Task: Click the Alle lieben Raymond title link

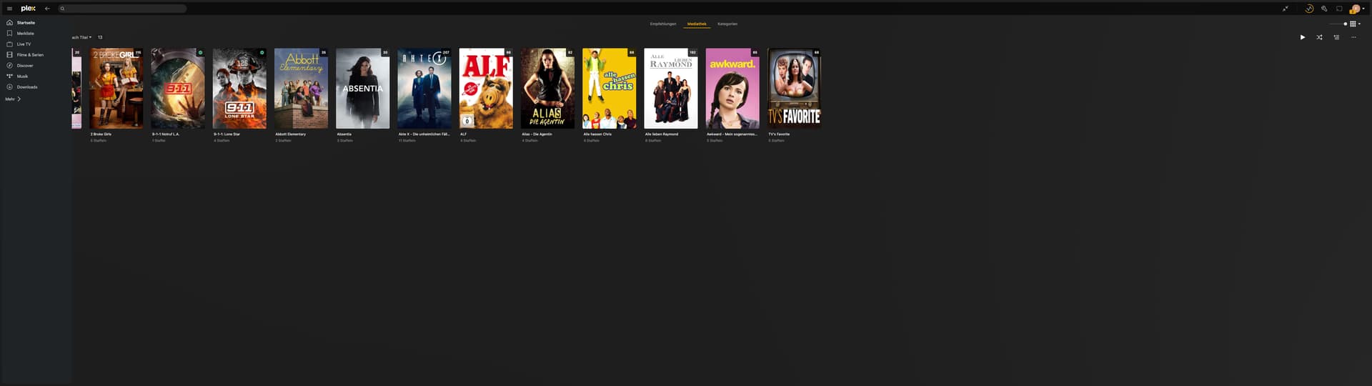Action: click(662, 134)
